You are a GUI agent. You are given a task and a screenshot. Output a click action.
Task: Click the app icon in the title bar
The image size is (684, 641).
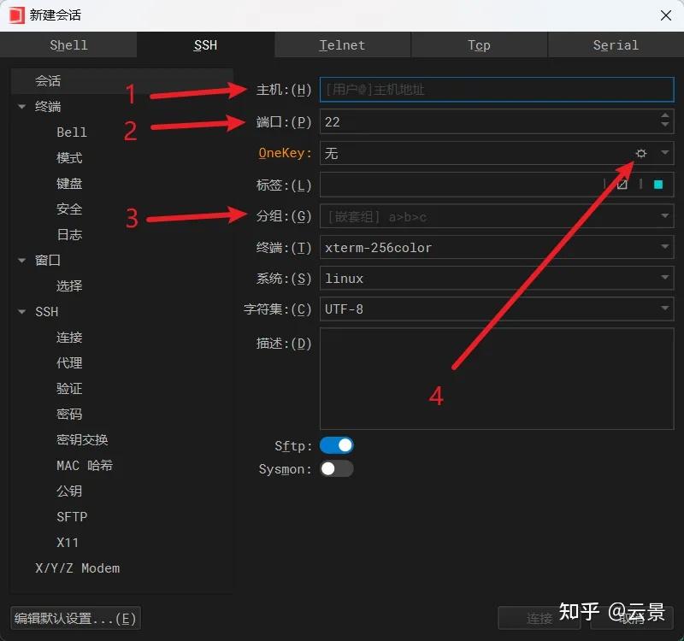pyautogui.click(x=14, y=15)
